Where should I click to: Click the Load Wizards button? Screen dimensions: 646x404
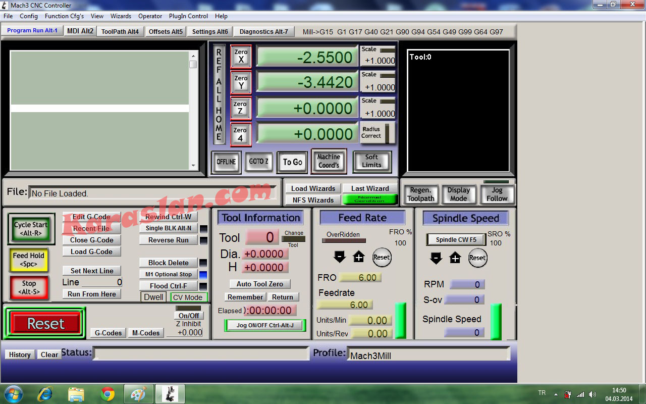click(x=313, y=188)
